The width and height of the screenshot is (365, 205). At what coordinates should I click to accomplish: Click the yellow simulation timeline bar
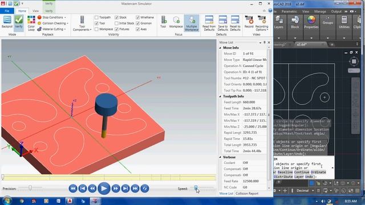pos(108,178)
